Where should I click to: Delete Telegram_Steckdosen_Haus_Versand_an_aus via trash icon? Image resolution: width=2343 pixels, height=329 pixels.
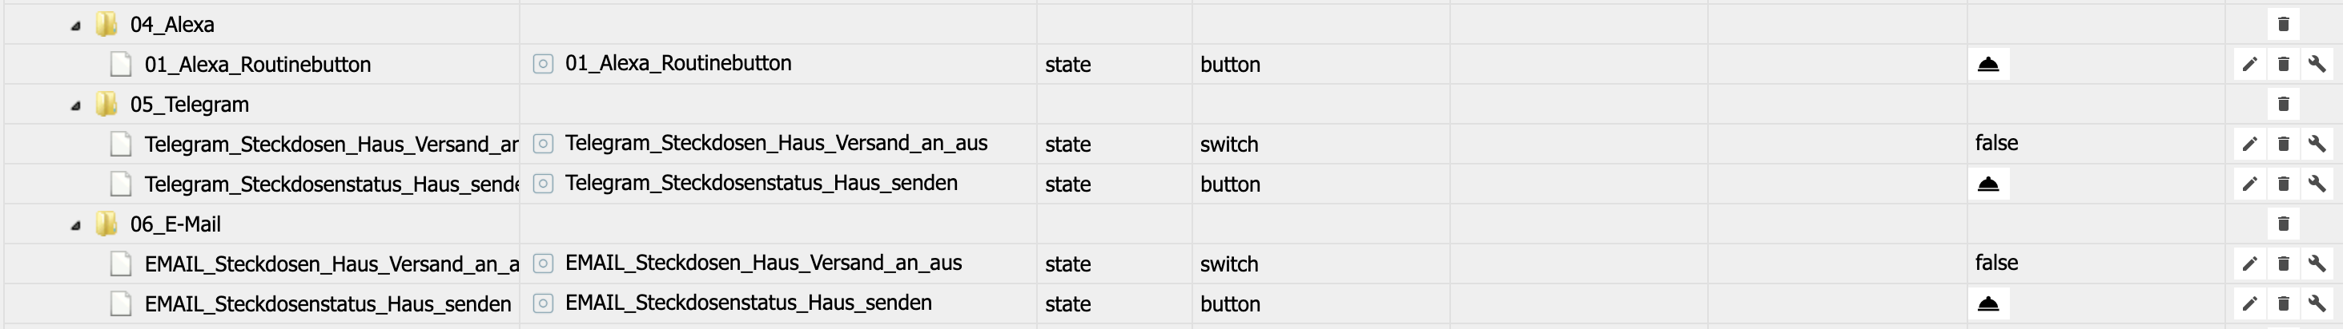tap(2283, 144)
